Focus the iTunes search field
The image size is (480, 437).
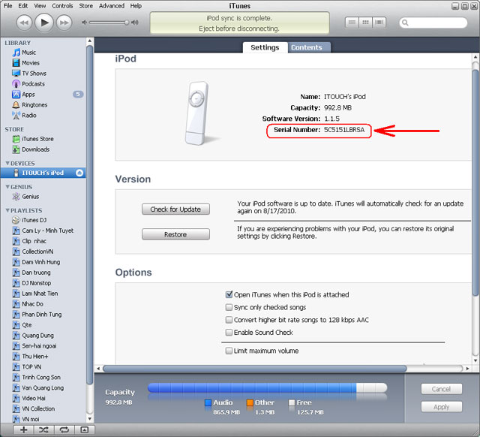[433, 23]
